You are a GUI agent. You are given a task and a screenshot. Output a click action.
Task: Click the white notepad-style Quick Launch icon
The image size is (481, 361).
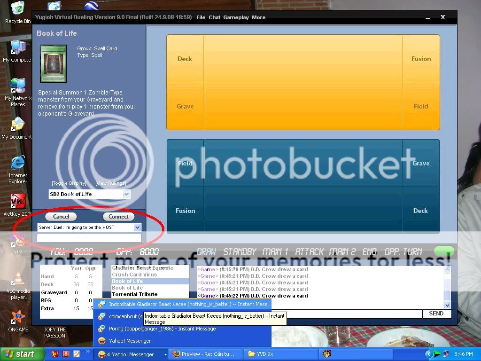coord(77,354)
